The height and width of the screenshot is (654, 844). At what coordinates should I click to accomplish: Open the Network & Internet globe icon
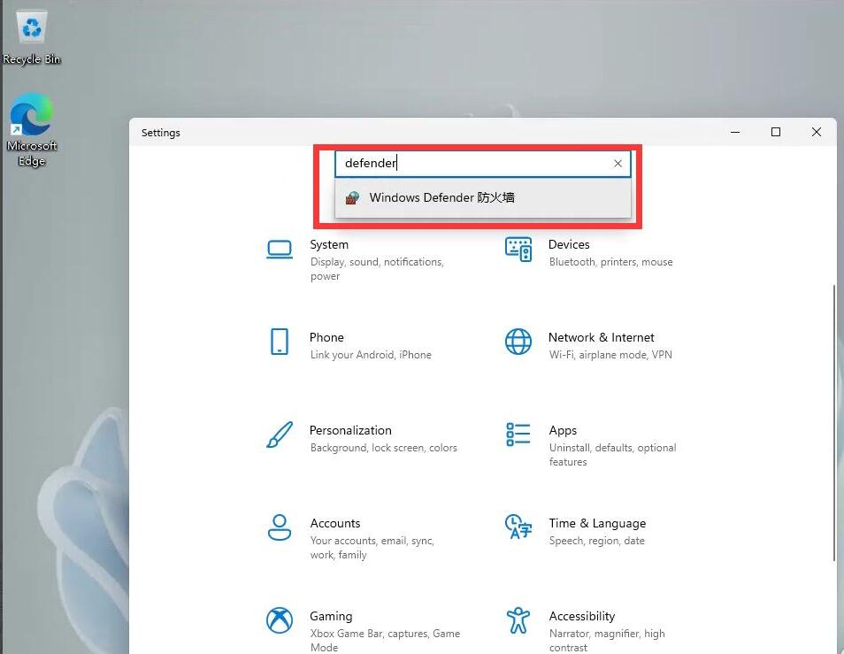518,342
